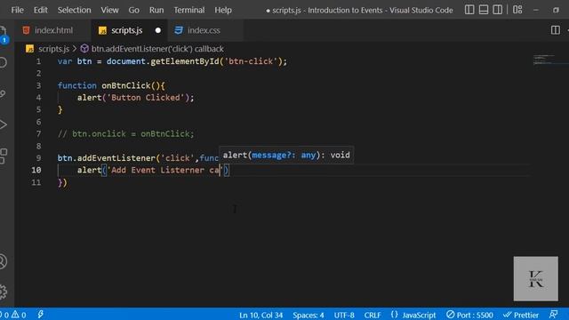Open the Run and Debug view

[4, 124]
